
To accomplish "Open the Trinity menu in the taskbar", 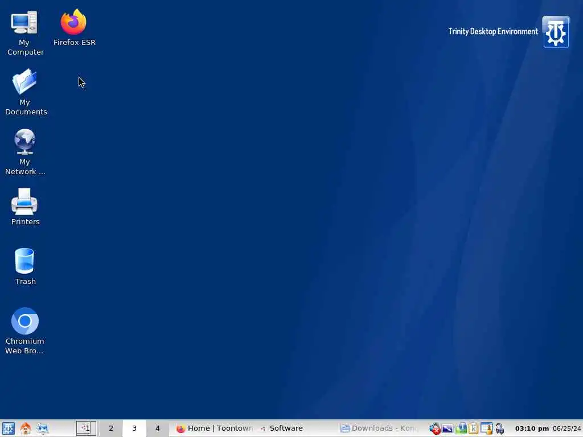I will pyautogui.click(x=8, y=428).
